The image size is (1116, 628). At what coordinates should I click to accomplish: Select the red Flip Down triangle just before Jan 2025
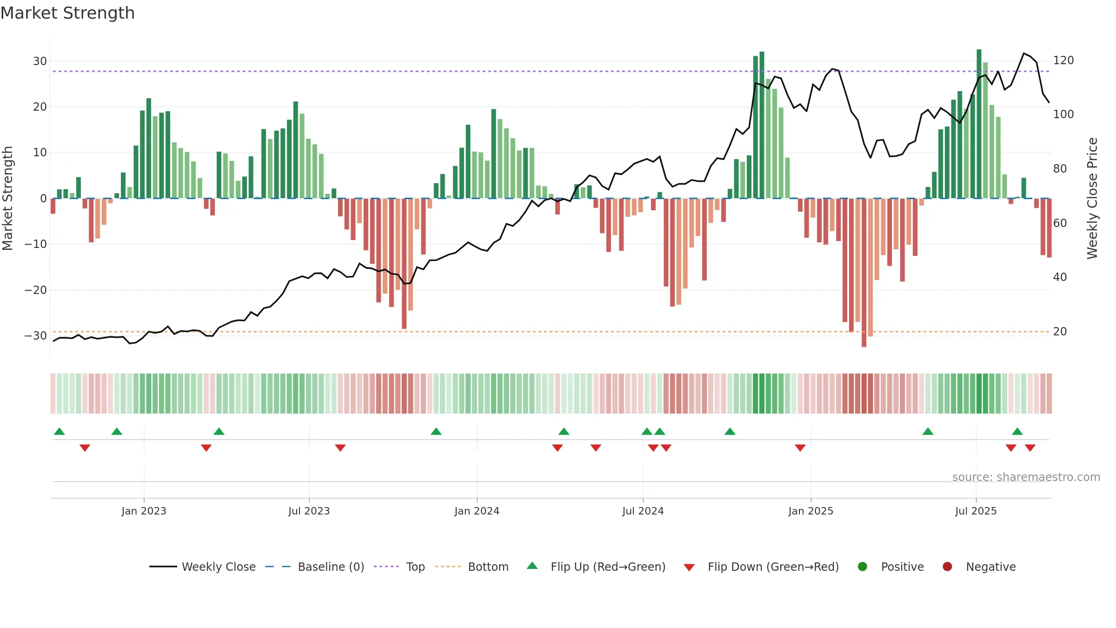pos(800,448)
